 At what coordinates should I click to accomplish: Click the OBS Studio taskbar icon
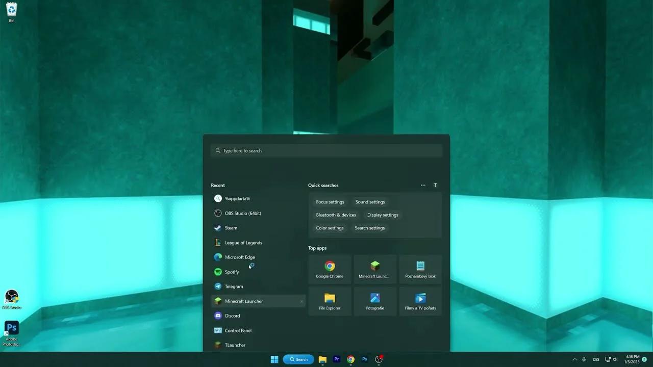[379, 359]
